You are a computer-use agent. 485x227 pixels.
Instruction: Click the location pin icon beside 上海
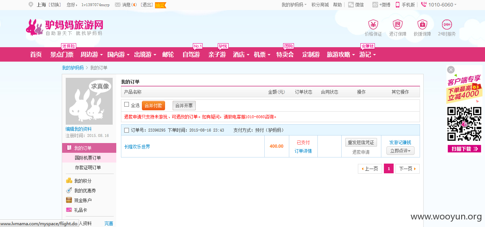[31, 5]
